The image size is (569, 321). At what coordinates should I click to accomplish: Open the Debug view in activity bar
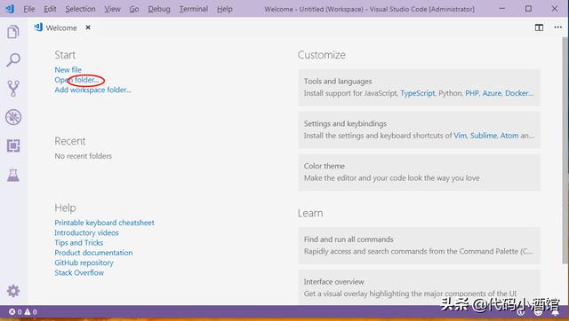pos(13,117)
